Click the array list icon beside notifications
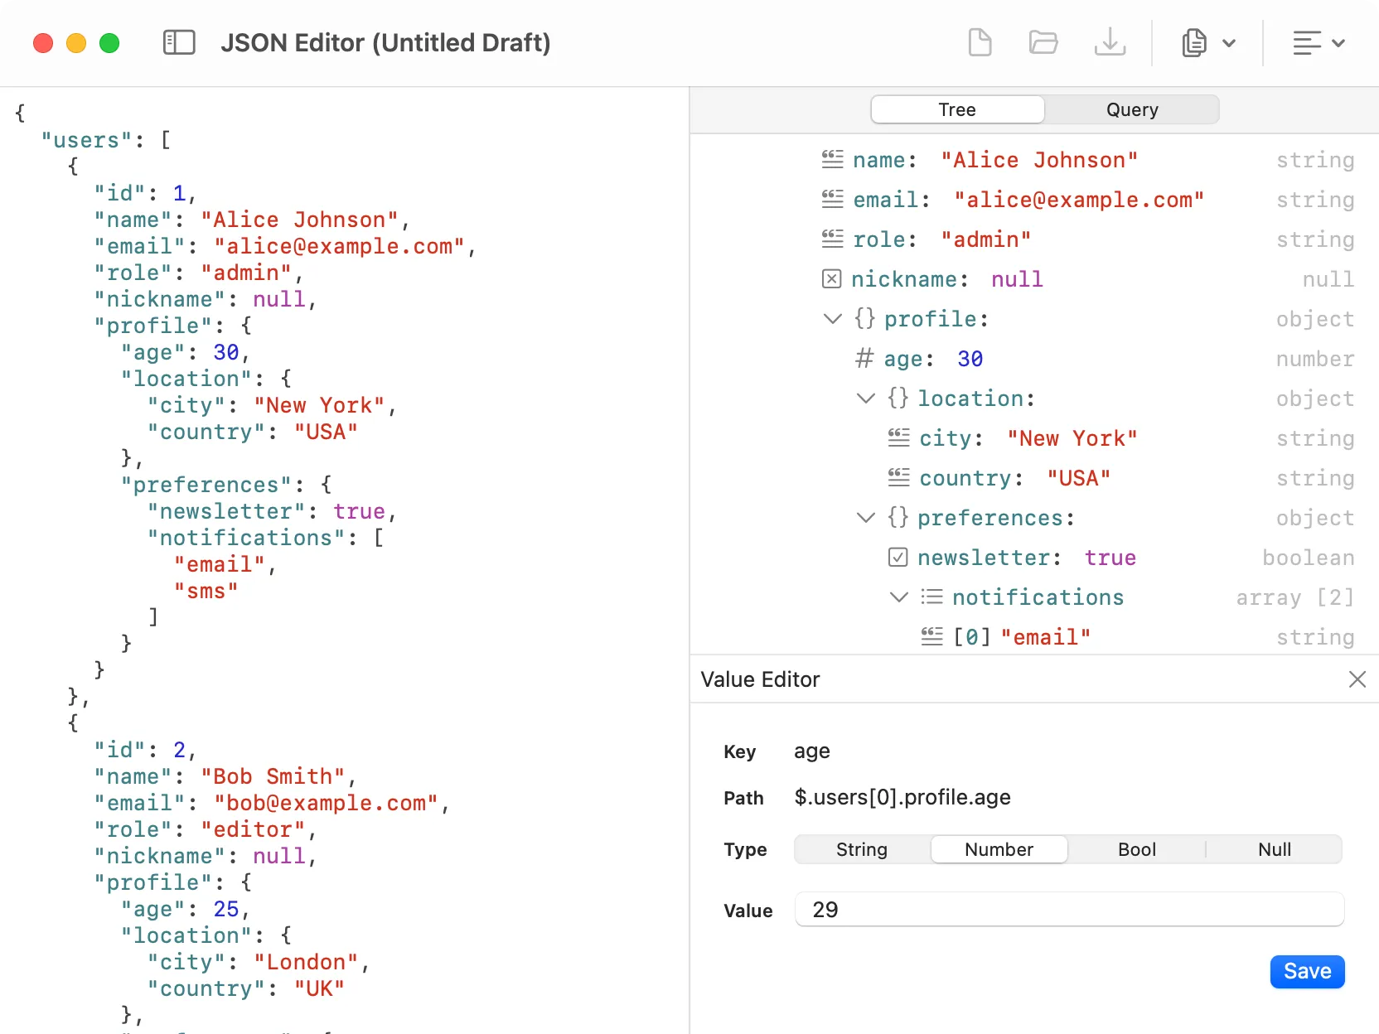This screenshot has height=1034, width=1379. (931, 597)
